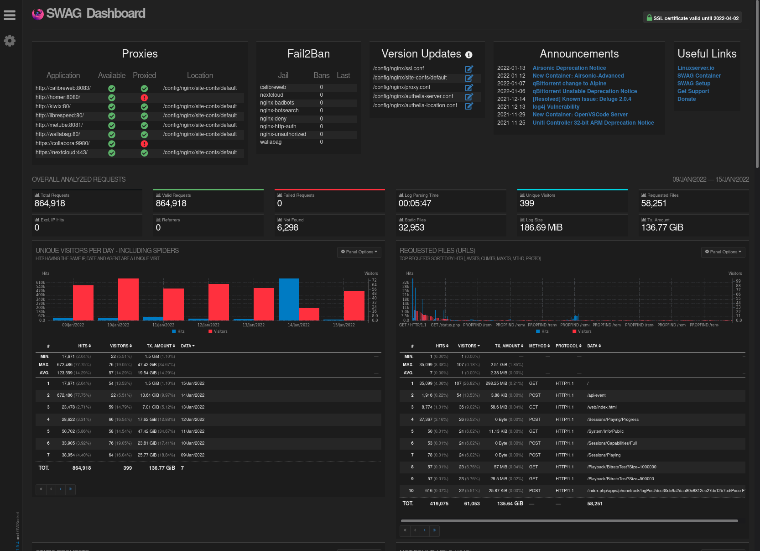The height and width of the screenshot is (551, 760).
Task: Click the SWAG firefox-style logo icon
Action: [37, 14]
